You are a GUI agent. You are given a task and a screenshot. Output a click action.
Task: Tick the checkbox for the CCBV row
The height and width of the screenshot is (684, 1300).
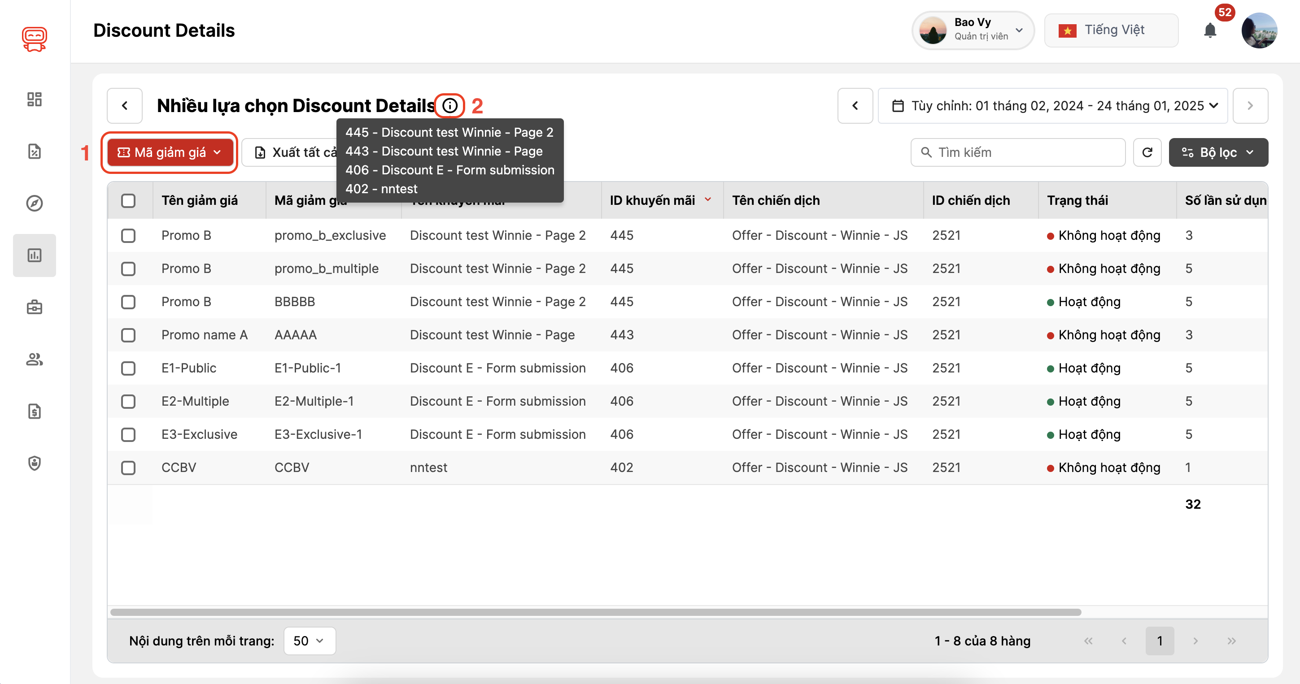pyautogui.click(x=128, y=468)
